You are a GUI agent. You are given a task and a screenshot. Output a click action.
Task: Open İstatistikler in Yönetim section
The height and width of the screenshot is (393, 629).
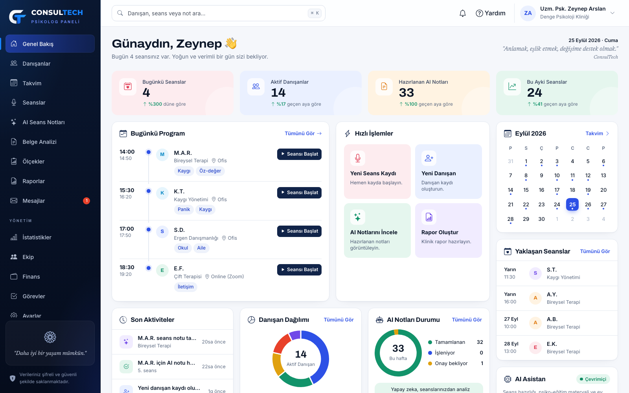click(x=50, y=237)
